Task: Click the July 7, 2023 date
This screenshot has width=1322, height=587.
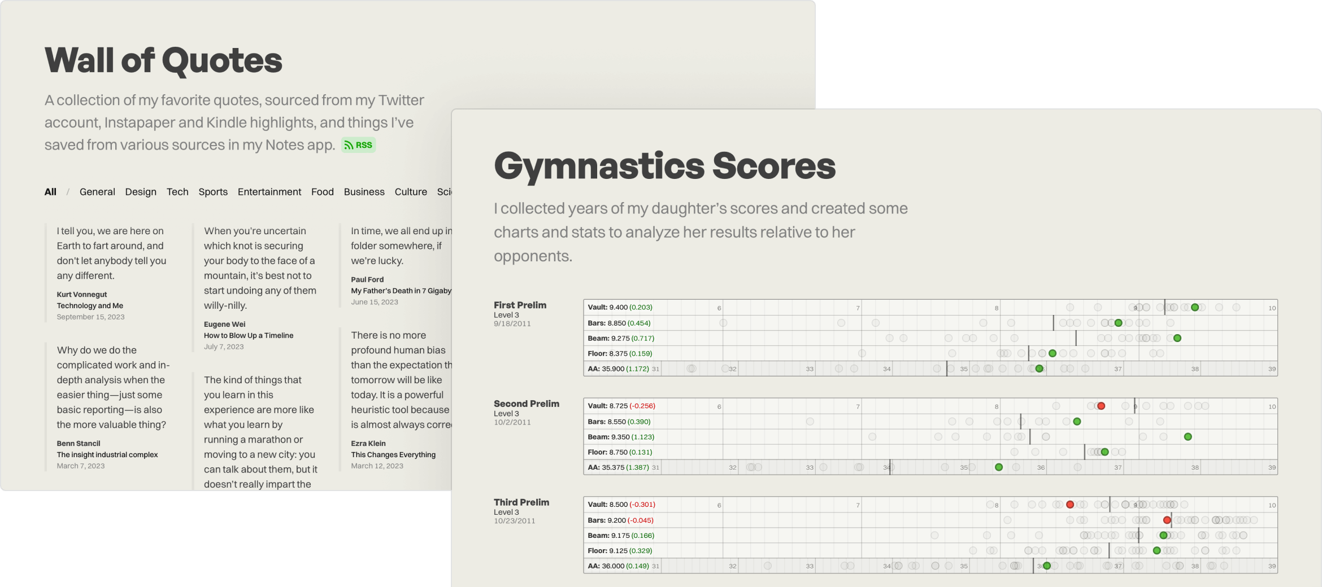Action: click(x=224, y=347)
